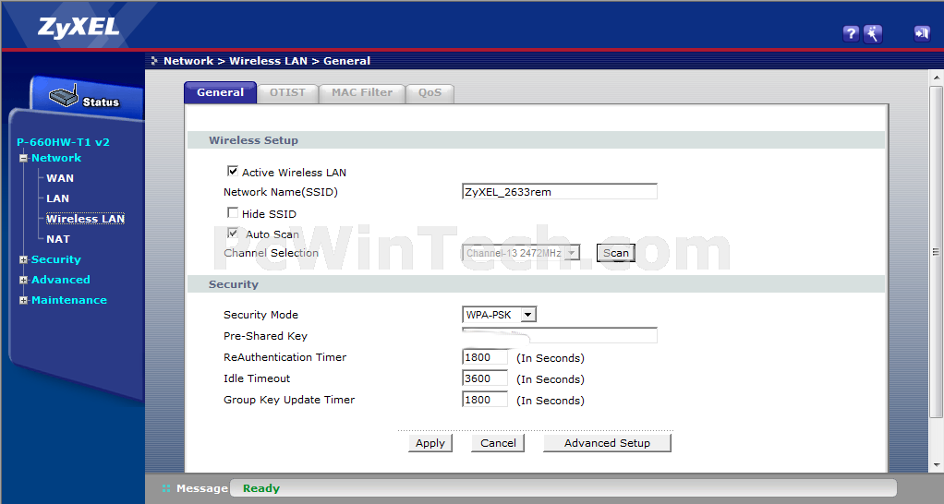Click the Logout door icon
This screenshot has width=944, height=504.
(922, 33)
